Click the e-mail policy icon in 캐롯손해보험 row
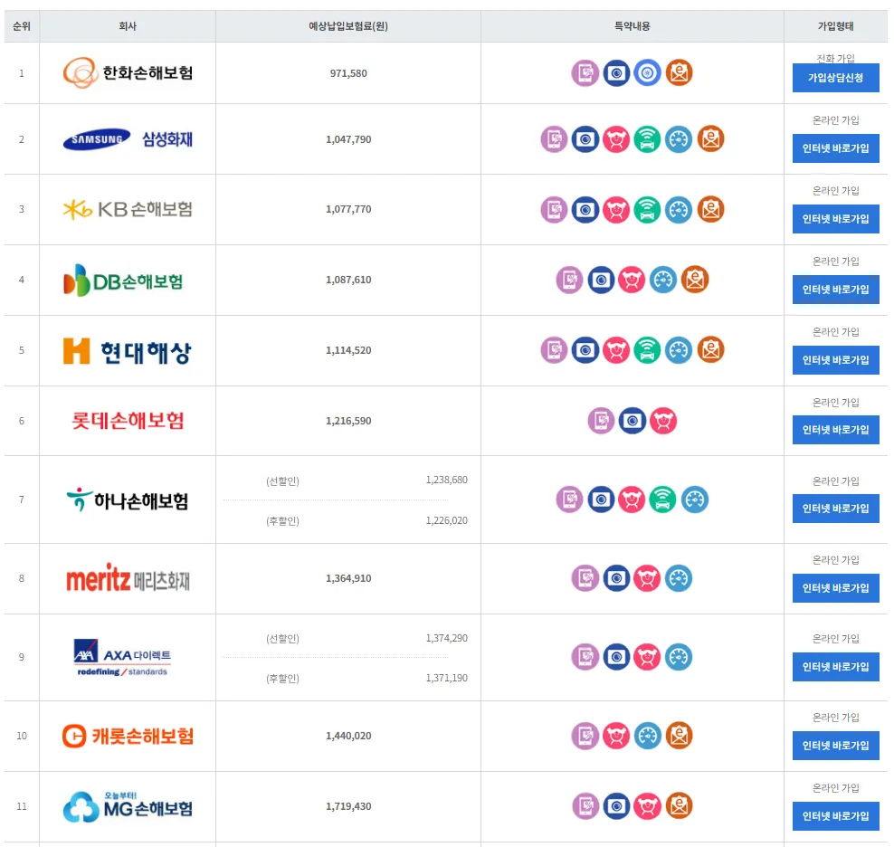This screenshot has width=894, height=847. (x=679, y=736)
